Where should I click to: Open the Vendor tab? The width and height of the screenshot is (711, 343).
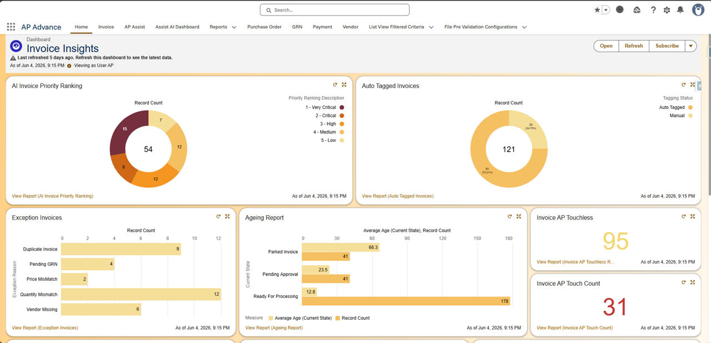click(351, 27)
